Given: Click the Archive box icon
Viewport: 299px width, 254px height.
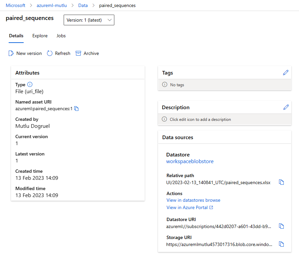Looking at the screenshot, I should click(x=78, y=53).
